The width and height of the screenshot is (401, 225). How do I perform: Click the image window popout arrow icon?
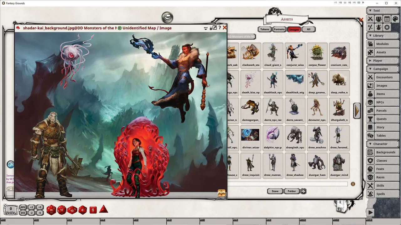(215, 28)
